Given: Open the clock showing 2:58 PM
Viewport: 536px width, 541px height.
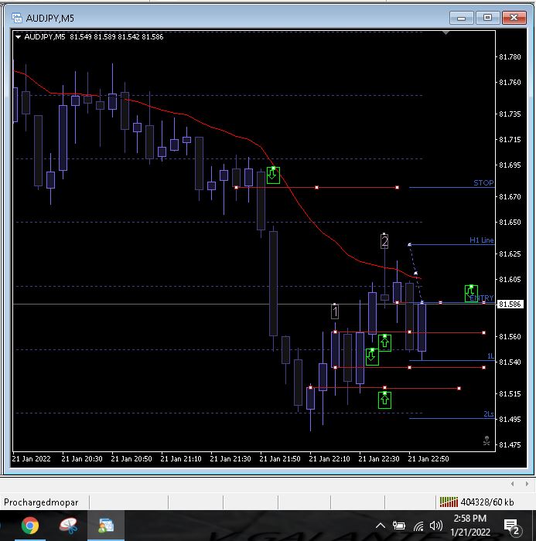Looking at the screenshot, I should click(x=470, y=525).
